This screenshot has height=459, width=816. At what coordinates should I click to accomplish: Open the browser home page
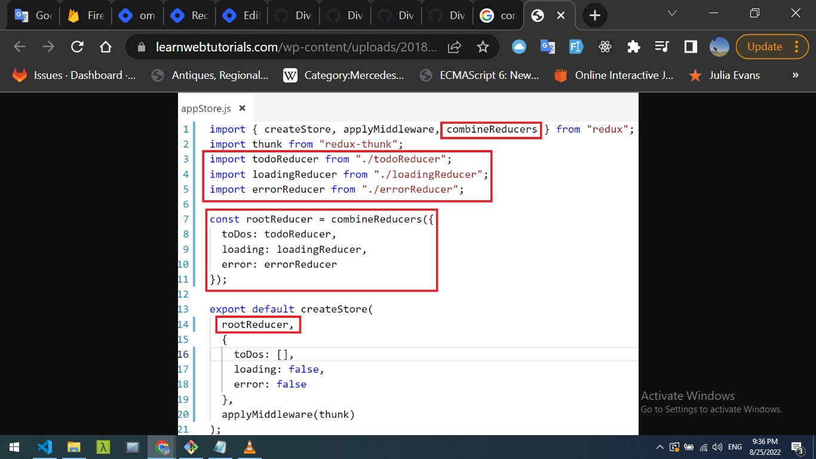click(106, 47)
